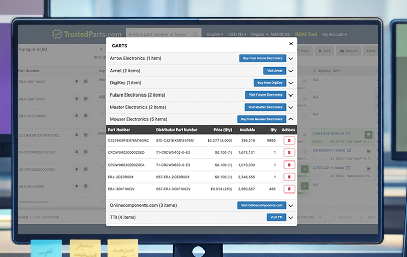This screenshot has height=257, width=407.
Task: Click alert bell for ERJ-2GE0R00X BOM row
Action: pos(77,186)
